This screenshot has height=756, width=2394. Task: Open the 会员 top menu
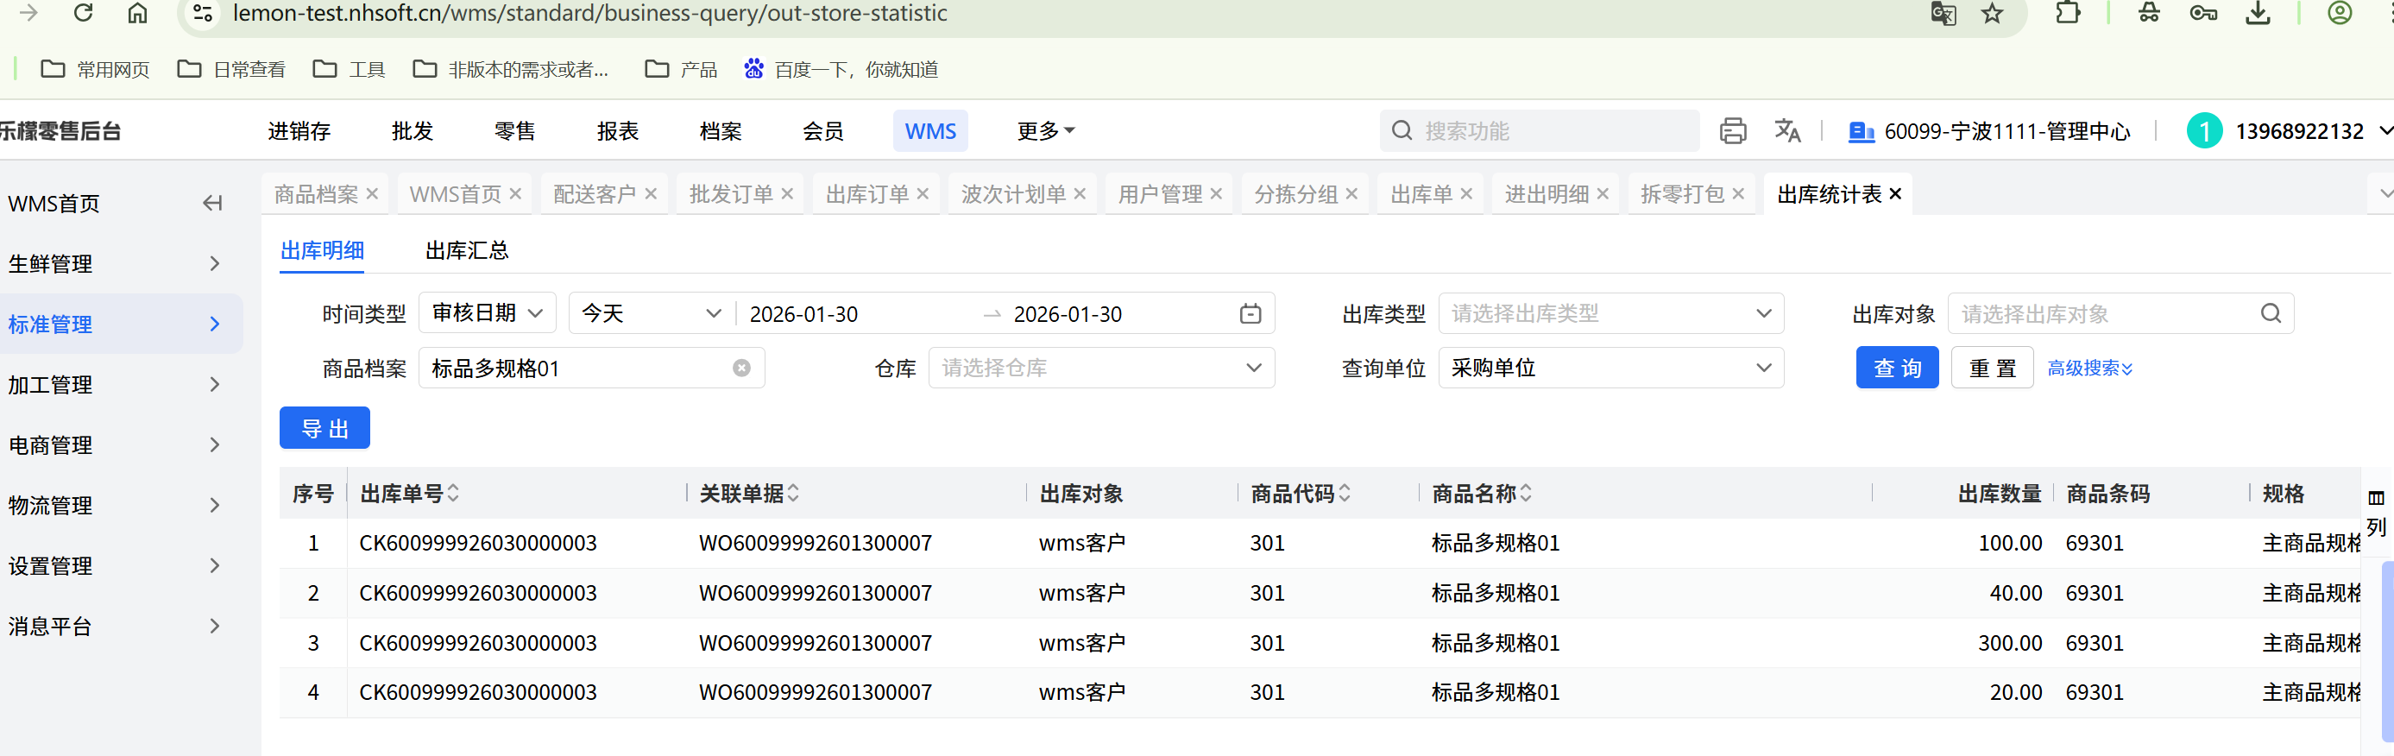[823, 131]
